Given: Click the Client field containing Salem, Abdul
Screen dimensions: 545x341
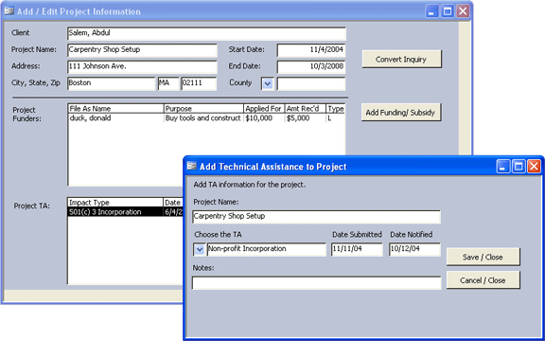Looking at the screenshot, I should tap(206, 33).
